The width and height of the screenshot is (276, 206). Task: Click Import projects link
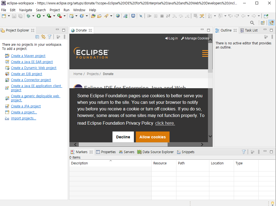click(23, 118)
